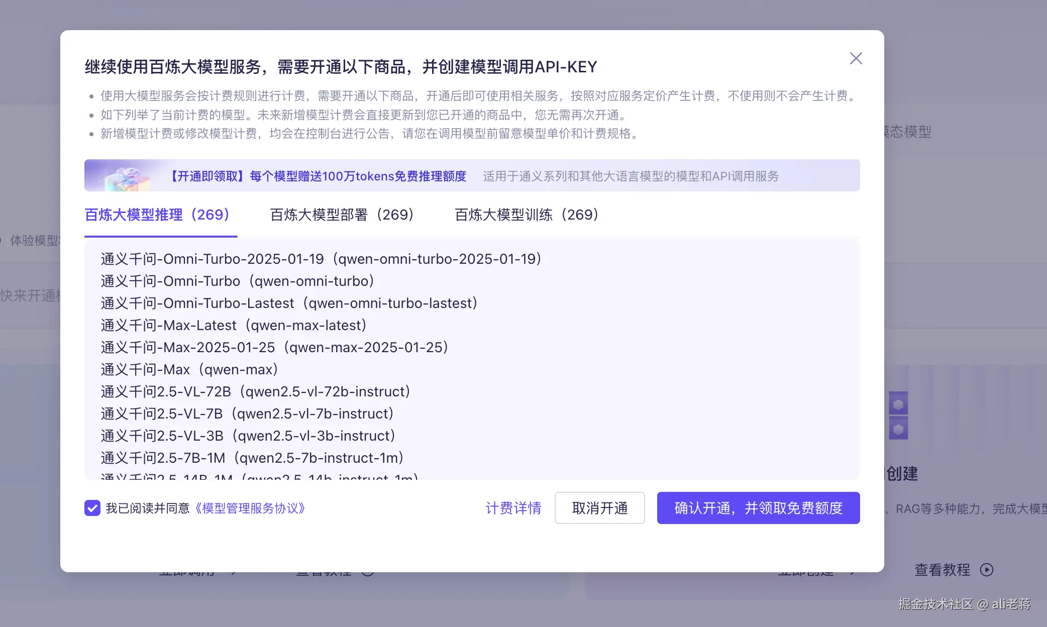Select the 通义千问-Max (qwen-max) entry

tap(189, 370)
